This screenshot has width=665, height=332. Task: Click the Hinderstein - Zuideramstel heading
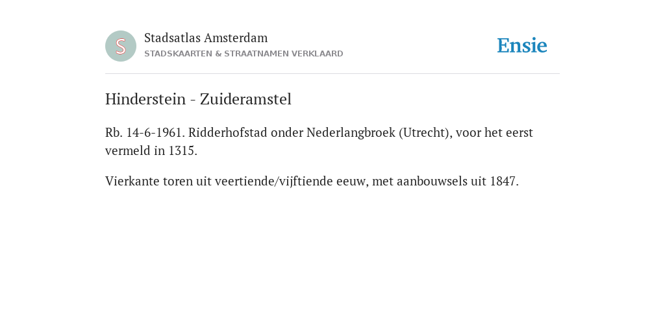[199, 99]
